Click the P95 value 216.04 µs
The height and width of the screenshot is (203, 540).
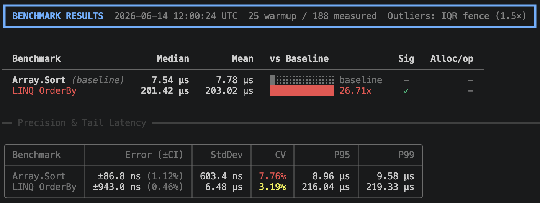click(326, 187)
